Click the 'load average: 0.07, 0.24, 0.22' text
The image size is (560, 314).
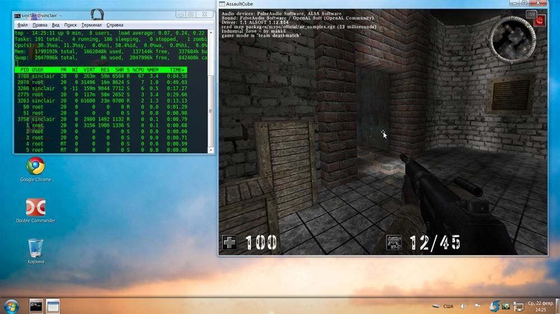pyautogui.click(x=161, y=33)
